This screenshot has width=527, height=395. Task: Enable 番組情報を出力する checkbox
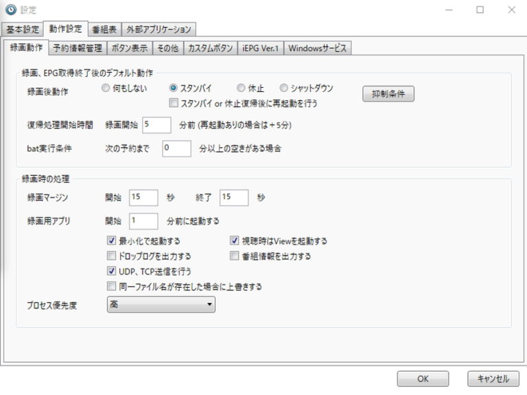pyautogui.click(x=234, y=256)
